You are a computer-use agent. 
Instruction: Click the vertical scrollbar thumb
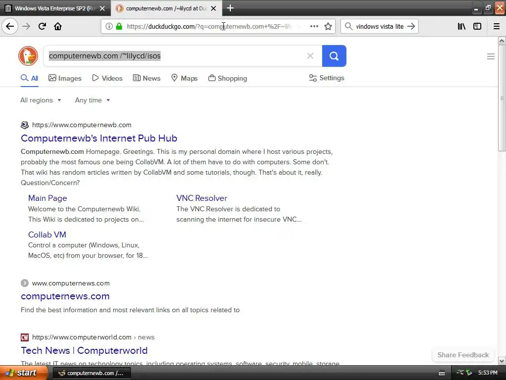pos(502,98)
